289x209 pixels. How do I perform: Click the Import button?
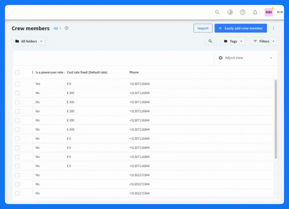pyautogui.click(x=203, y=28)
